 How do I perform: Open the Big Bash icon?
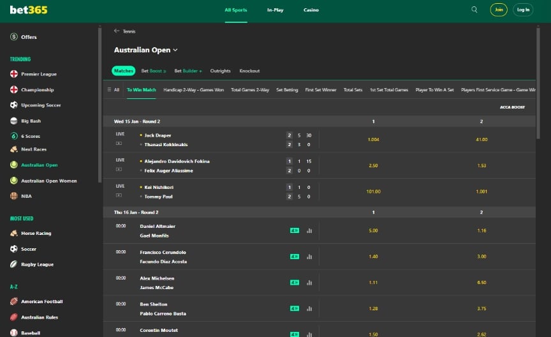click(13, 121)
